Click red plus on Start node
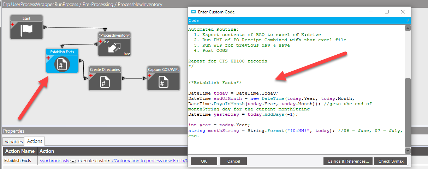 pyautogui.click(x=12, y=24)
